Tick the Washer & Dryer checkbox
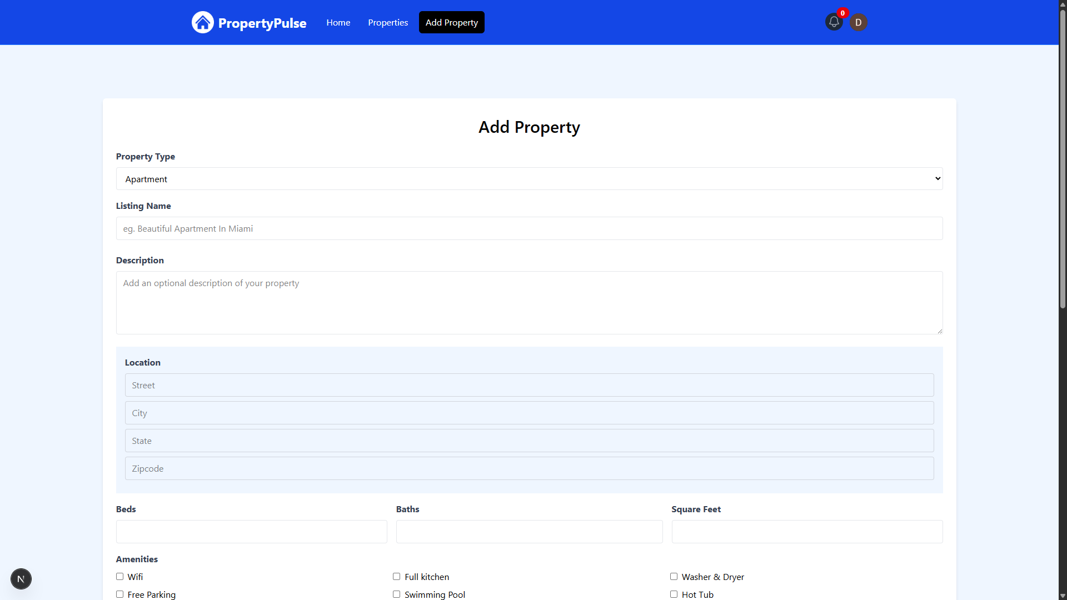 (x=674, y=577)
